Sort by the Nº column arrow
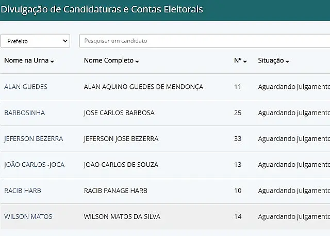The width and height of the screenshot is (330, 236). [245, 61]
